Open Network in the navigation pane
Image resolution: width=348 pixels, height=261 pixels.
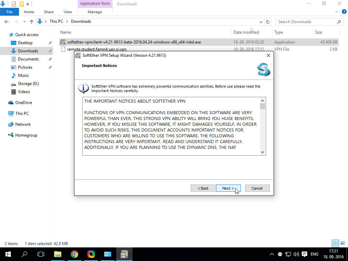(23, 124)
